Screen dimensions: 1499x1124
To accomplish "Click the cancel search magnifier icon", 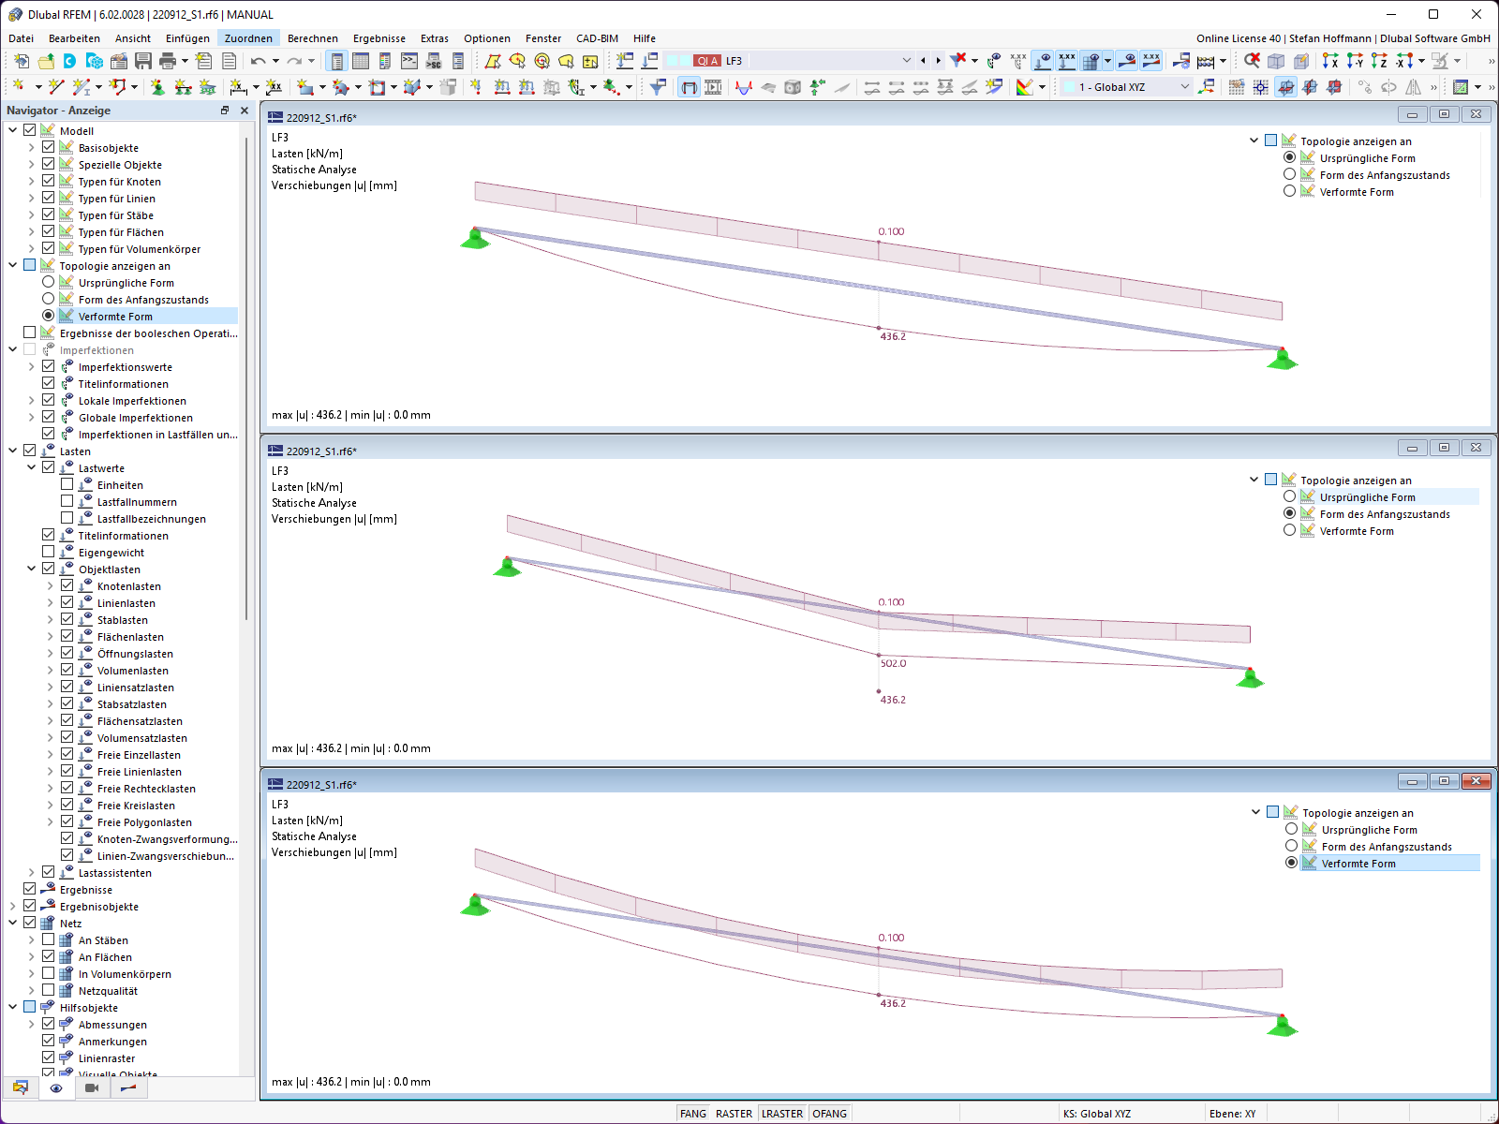I will click(x=1252, y=61).
